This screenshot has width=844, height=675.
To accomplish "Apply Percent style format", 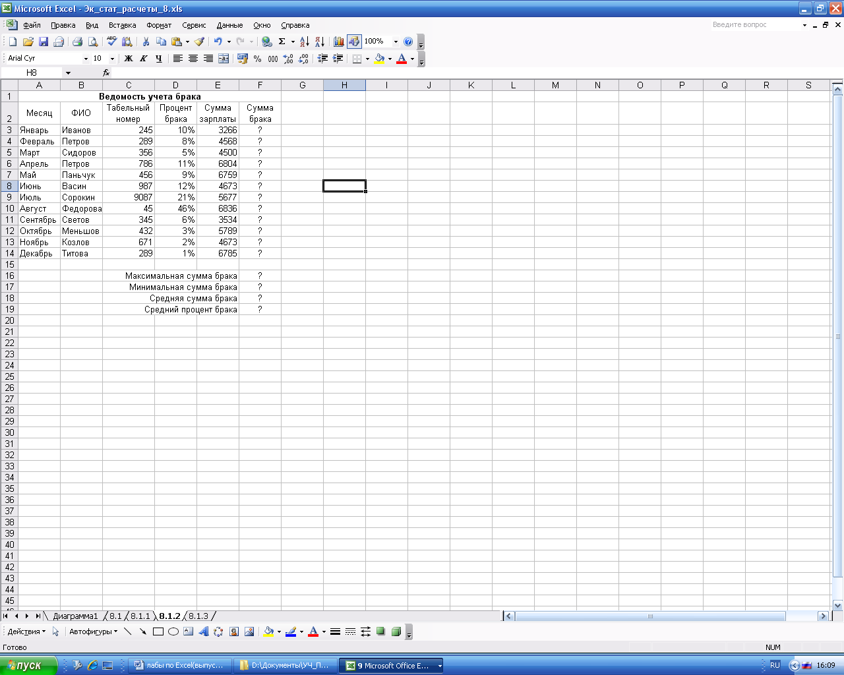I will [x=258, y=59].
